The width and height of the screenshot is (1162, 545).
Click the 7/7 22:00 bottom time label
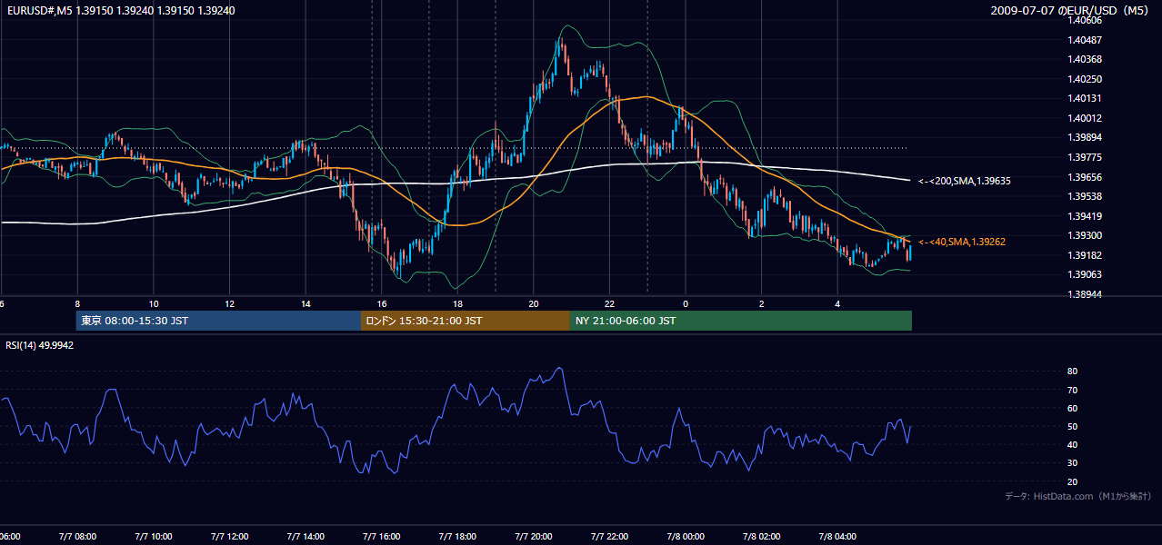(x=609, y=537)
